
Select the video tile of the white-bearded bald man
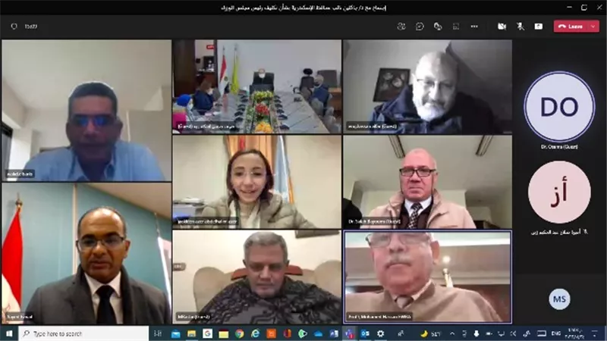pos(427,86)
